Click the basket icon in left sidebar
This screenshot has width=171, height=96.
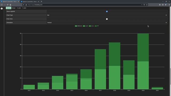pyautogui.click(x=2, y=8)
